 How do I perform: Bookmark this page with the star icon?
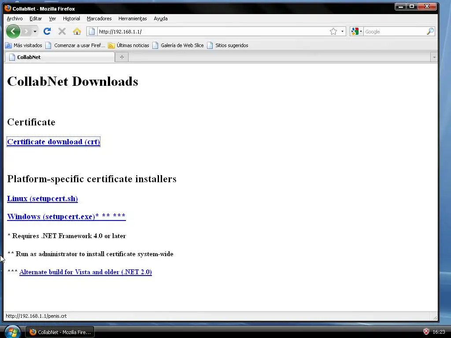pos(333,31)
